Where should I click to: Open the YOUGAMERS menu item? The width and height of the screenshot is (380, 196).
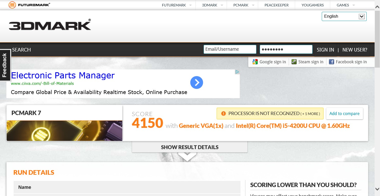click(313, 5)
